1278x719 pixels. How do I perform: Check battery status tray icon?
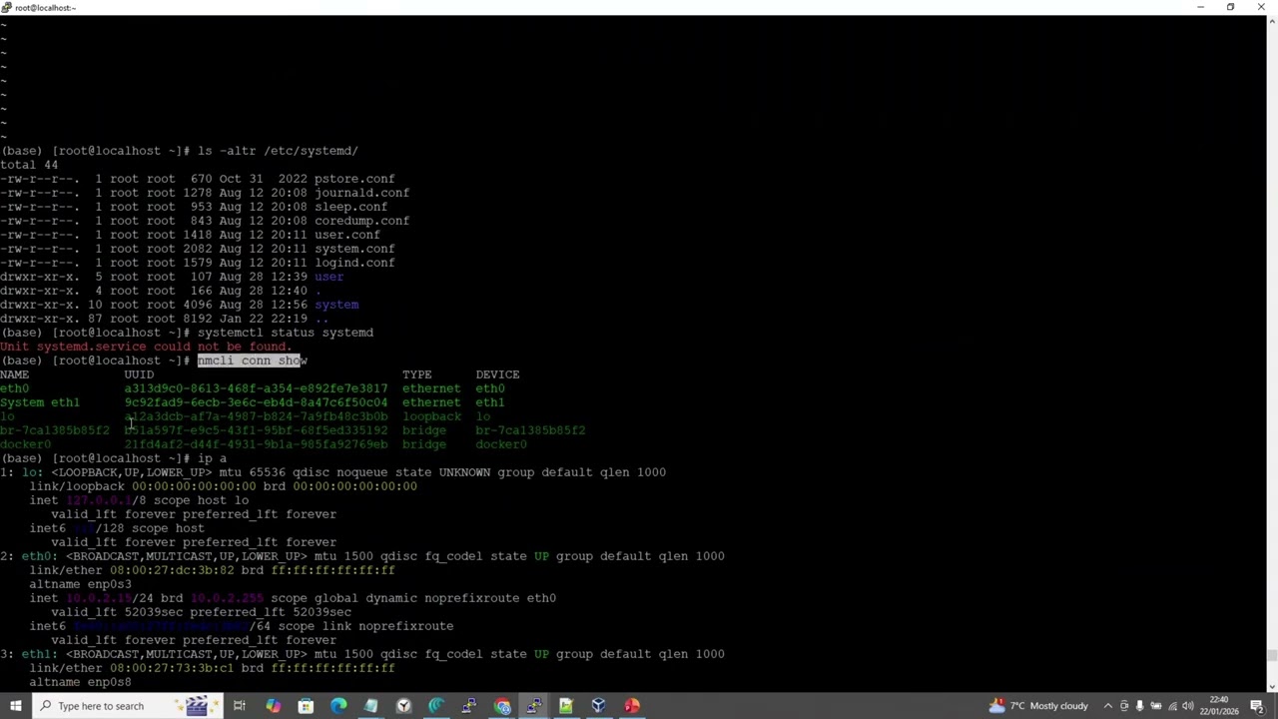click(x=1156, y=706)
